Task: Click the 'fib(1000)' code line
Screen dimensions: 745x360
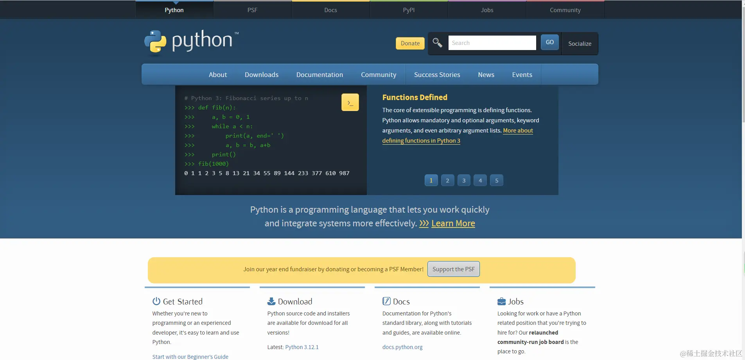Action: (x=206, y=164)
